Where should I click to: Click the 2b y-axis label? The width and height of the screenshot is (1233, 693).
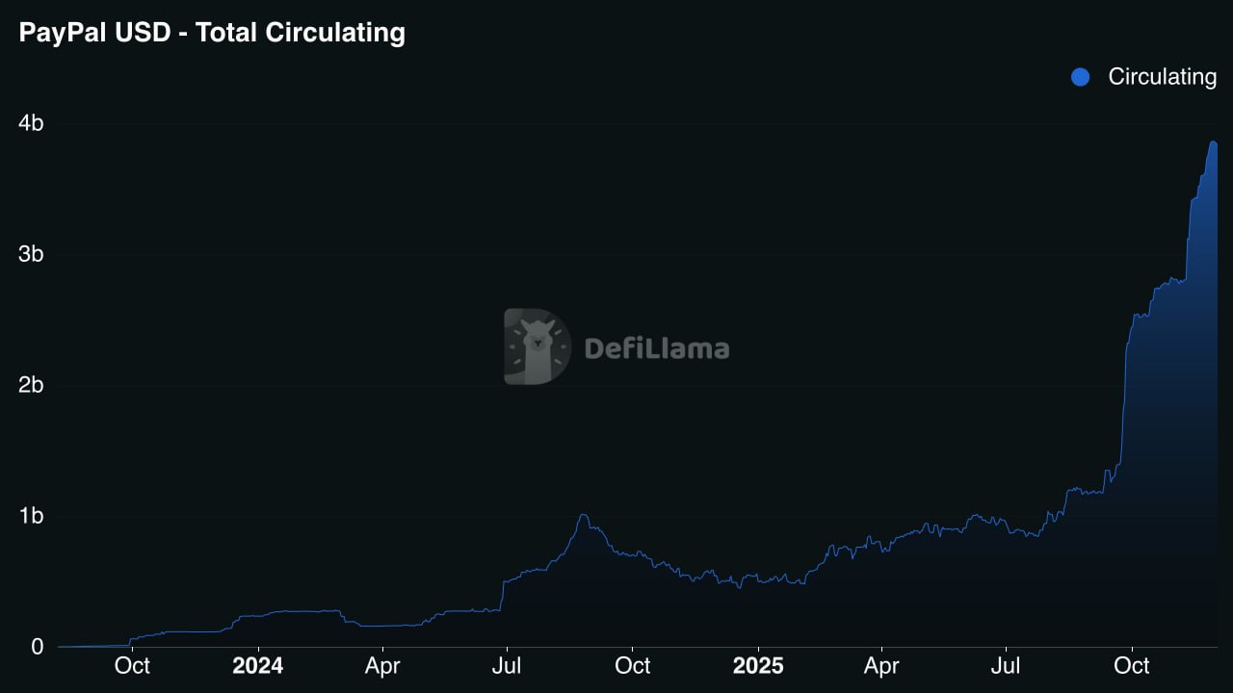point(32,385)
